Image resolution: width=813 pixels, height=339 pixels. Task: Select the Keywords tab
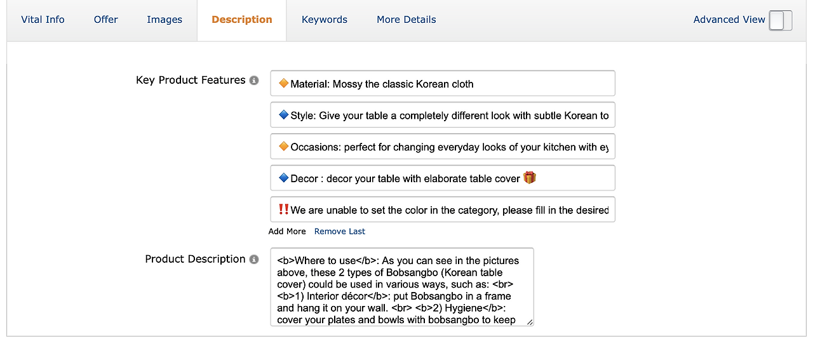325,20
